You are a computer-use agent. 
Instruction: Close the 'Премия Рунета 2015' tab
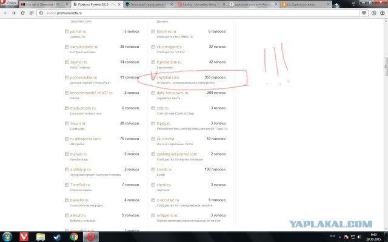[x=119, y=4]
